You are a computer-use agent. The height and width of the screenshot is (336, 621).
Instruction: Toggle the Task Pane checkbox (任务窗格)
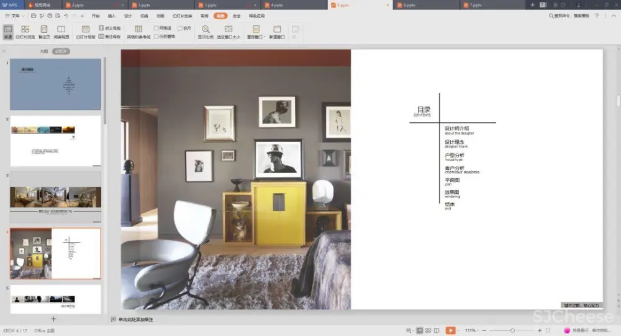[x=156, y=37]
